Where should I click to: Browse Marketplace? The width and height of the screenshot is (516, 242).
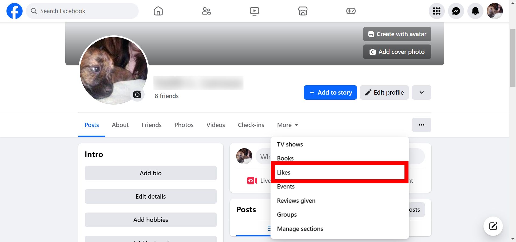[303, 11]
